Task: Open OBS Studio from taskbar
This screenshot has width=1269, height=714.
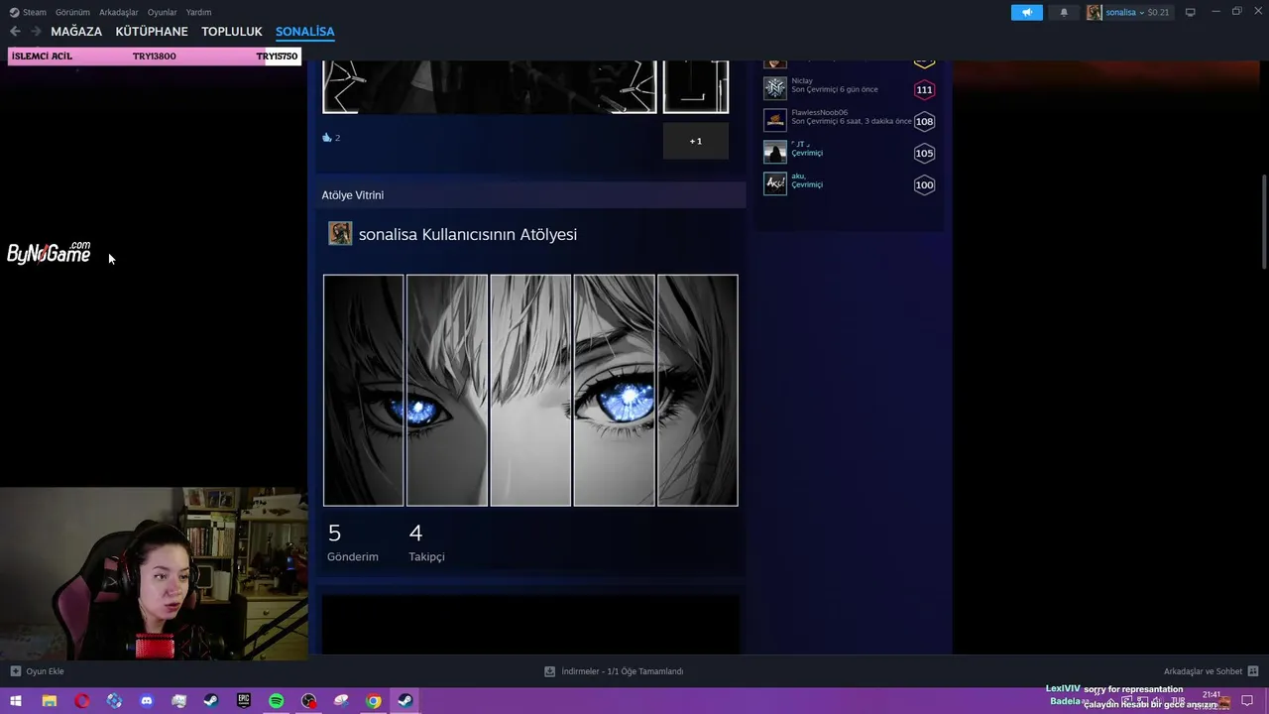Action: [309, 701]
